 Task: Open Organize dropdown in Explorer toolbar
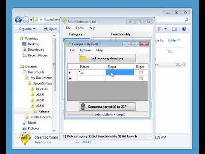(x=27, y=29)
